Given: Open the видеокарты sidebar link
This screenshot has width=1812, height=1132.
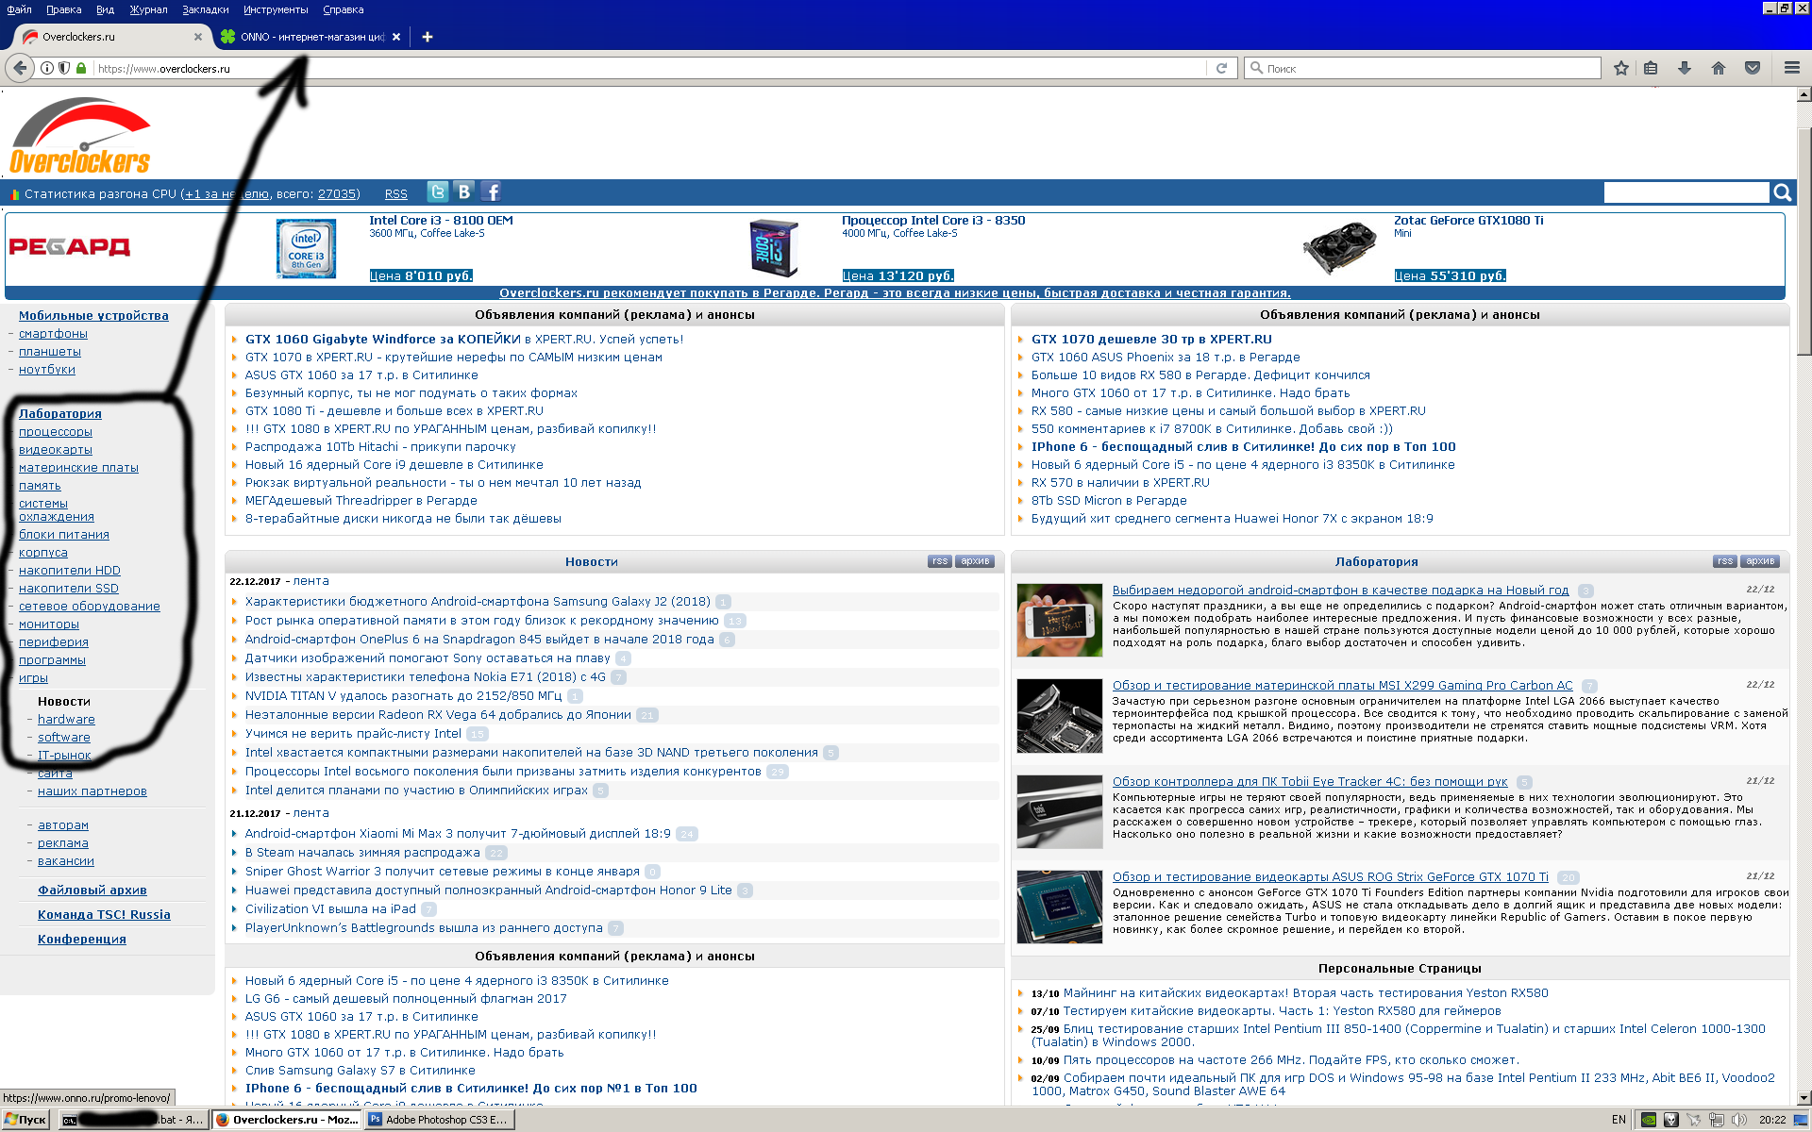Looking at the screenshot, I should point(56,450).
